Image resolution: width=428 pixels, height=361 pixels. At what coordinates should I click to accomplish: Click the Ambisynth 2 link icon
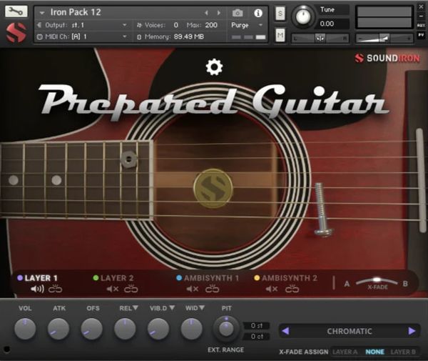pos(292,289)
